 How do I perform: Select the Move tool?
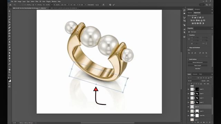coord(9,11)
